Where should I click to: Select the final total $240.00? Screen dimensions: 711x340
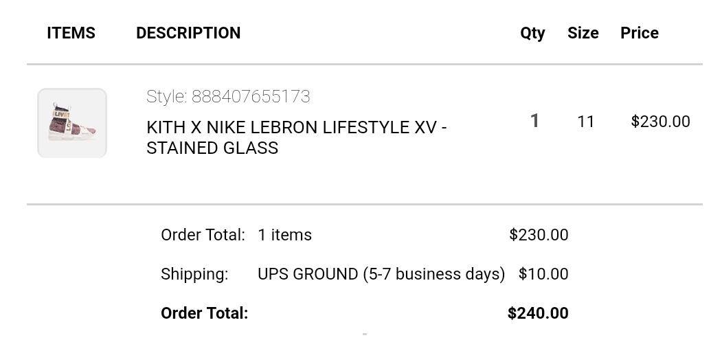[x=539, y=313]
